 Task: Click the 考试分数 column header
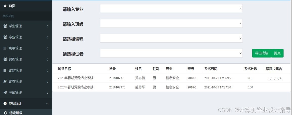251,69
